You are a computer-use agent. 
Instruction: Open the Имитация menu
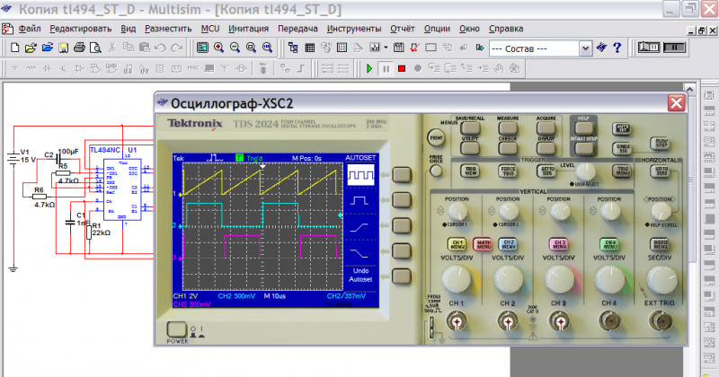pyautogui.click(x=249, y=29)
